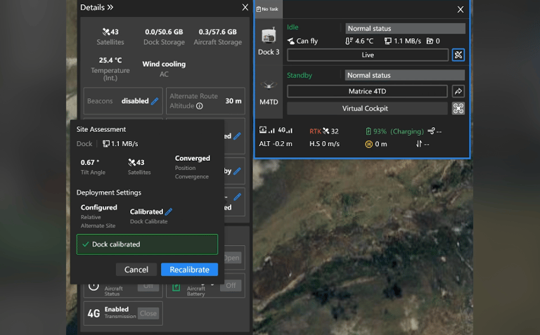Image resolution: width=540 pixels, height=335 pixels.
Task: Open the dock Live view
Action: [x=368, y=55]
